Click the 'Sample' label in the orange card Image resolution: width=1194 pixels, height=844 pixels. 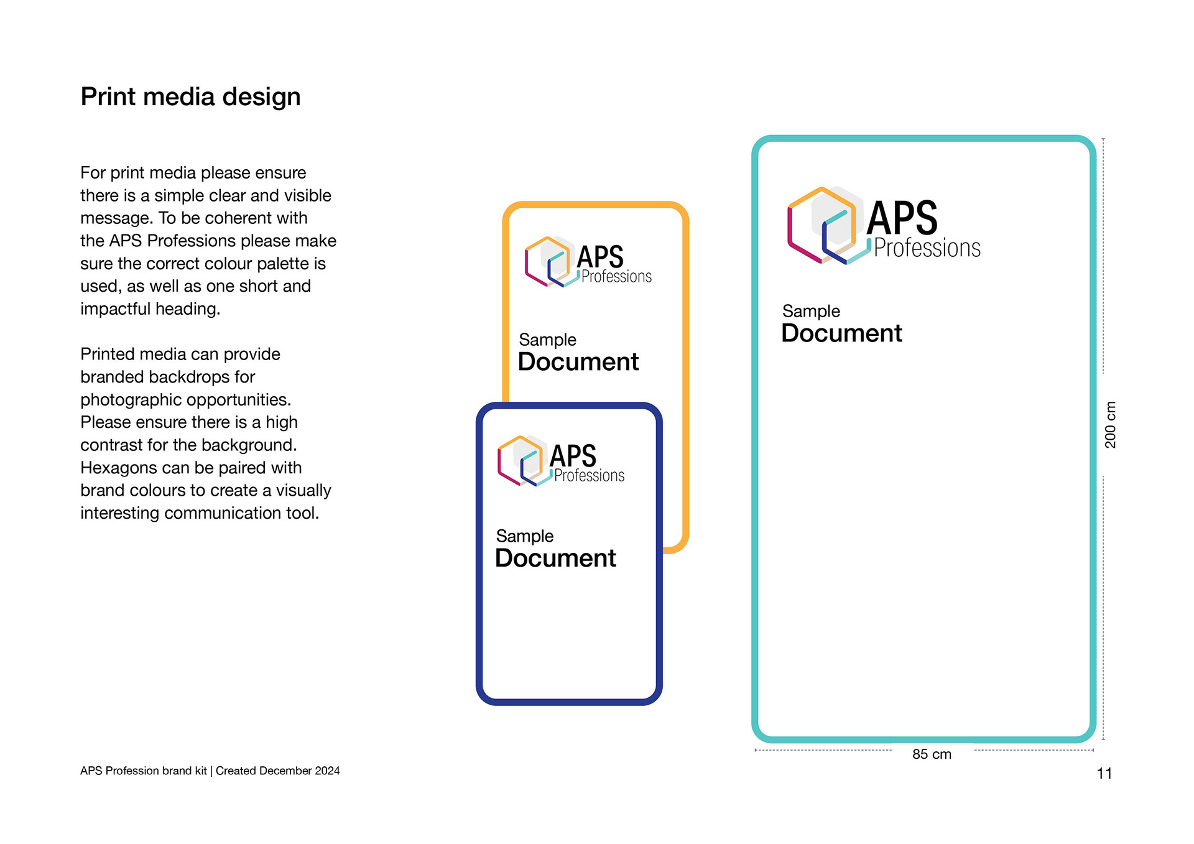(547, 340)
